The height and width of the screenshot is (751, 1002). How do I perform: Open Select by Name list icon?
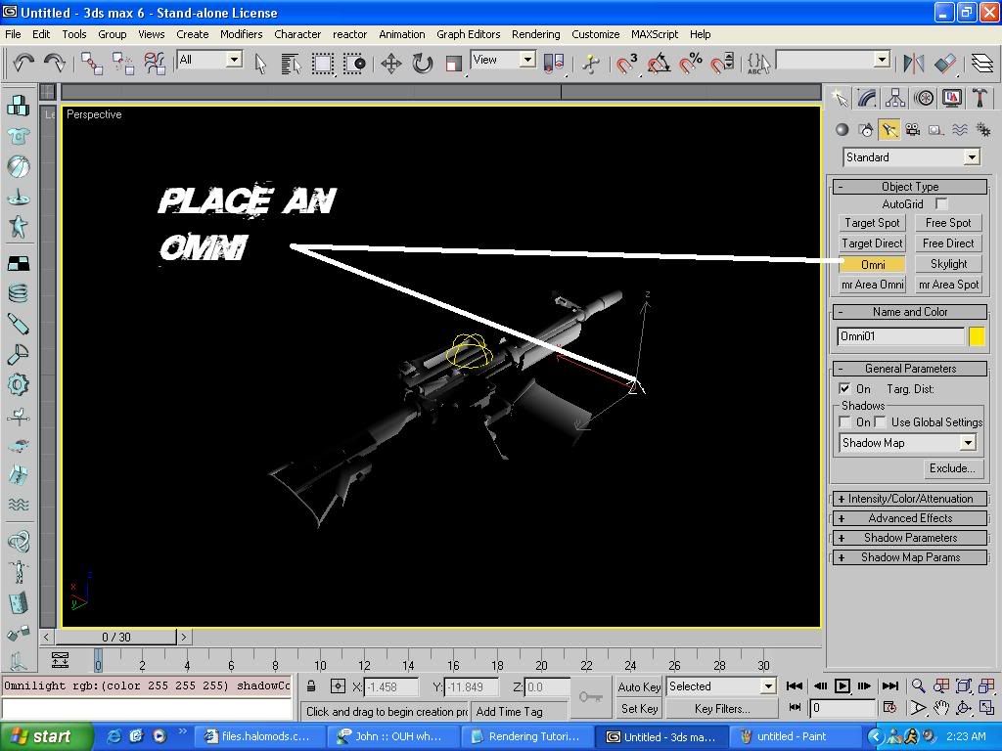pyautogui.click(x=290, y=64)
